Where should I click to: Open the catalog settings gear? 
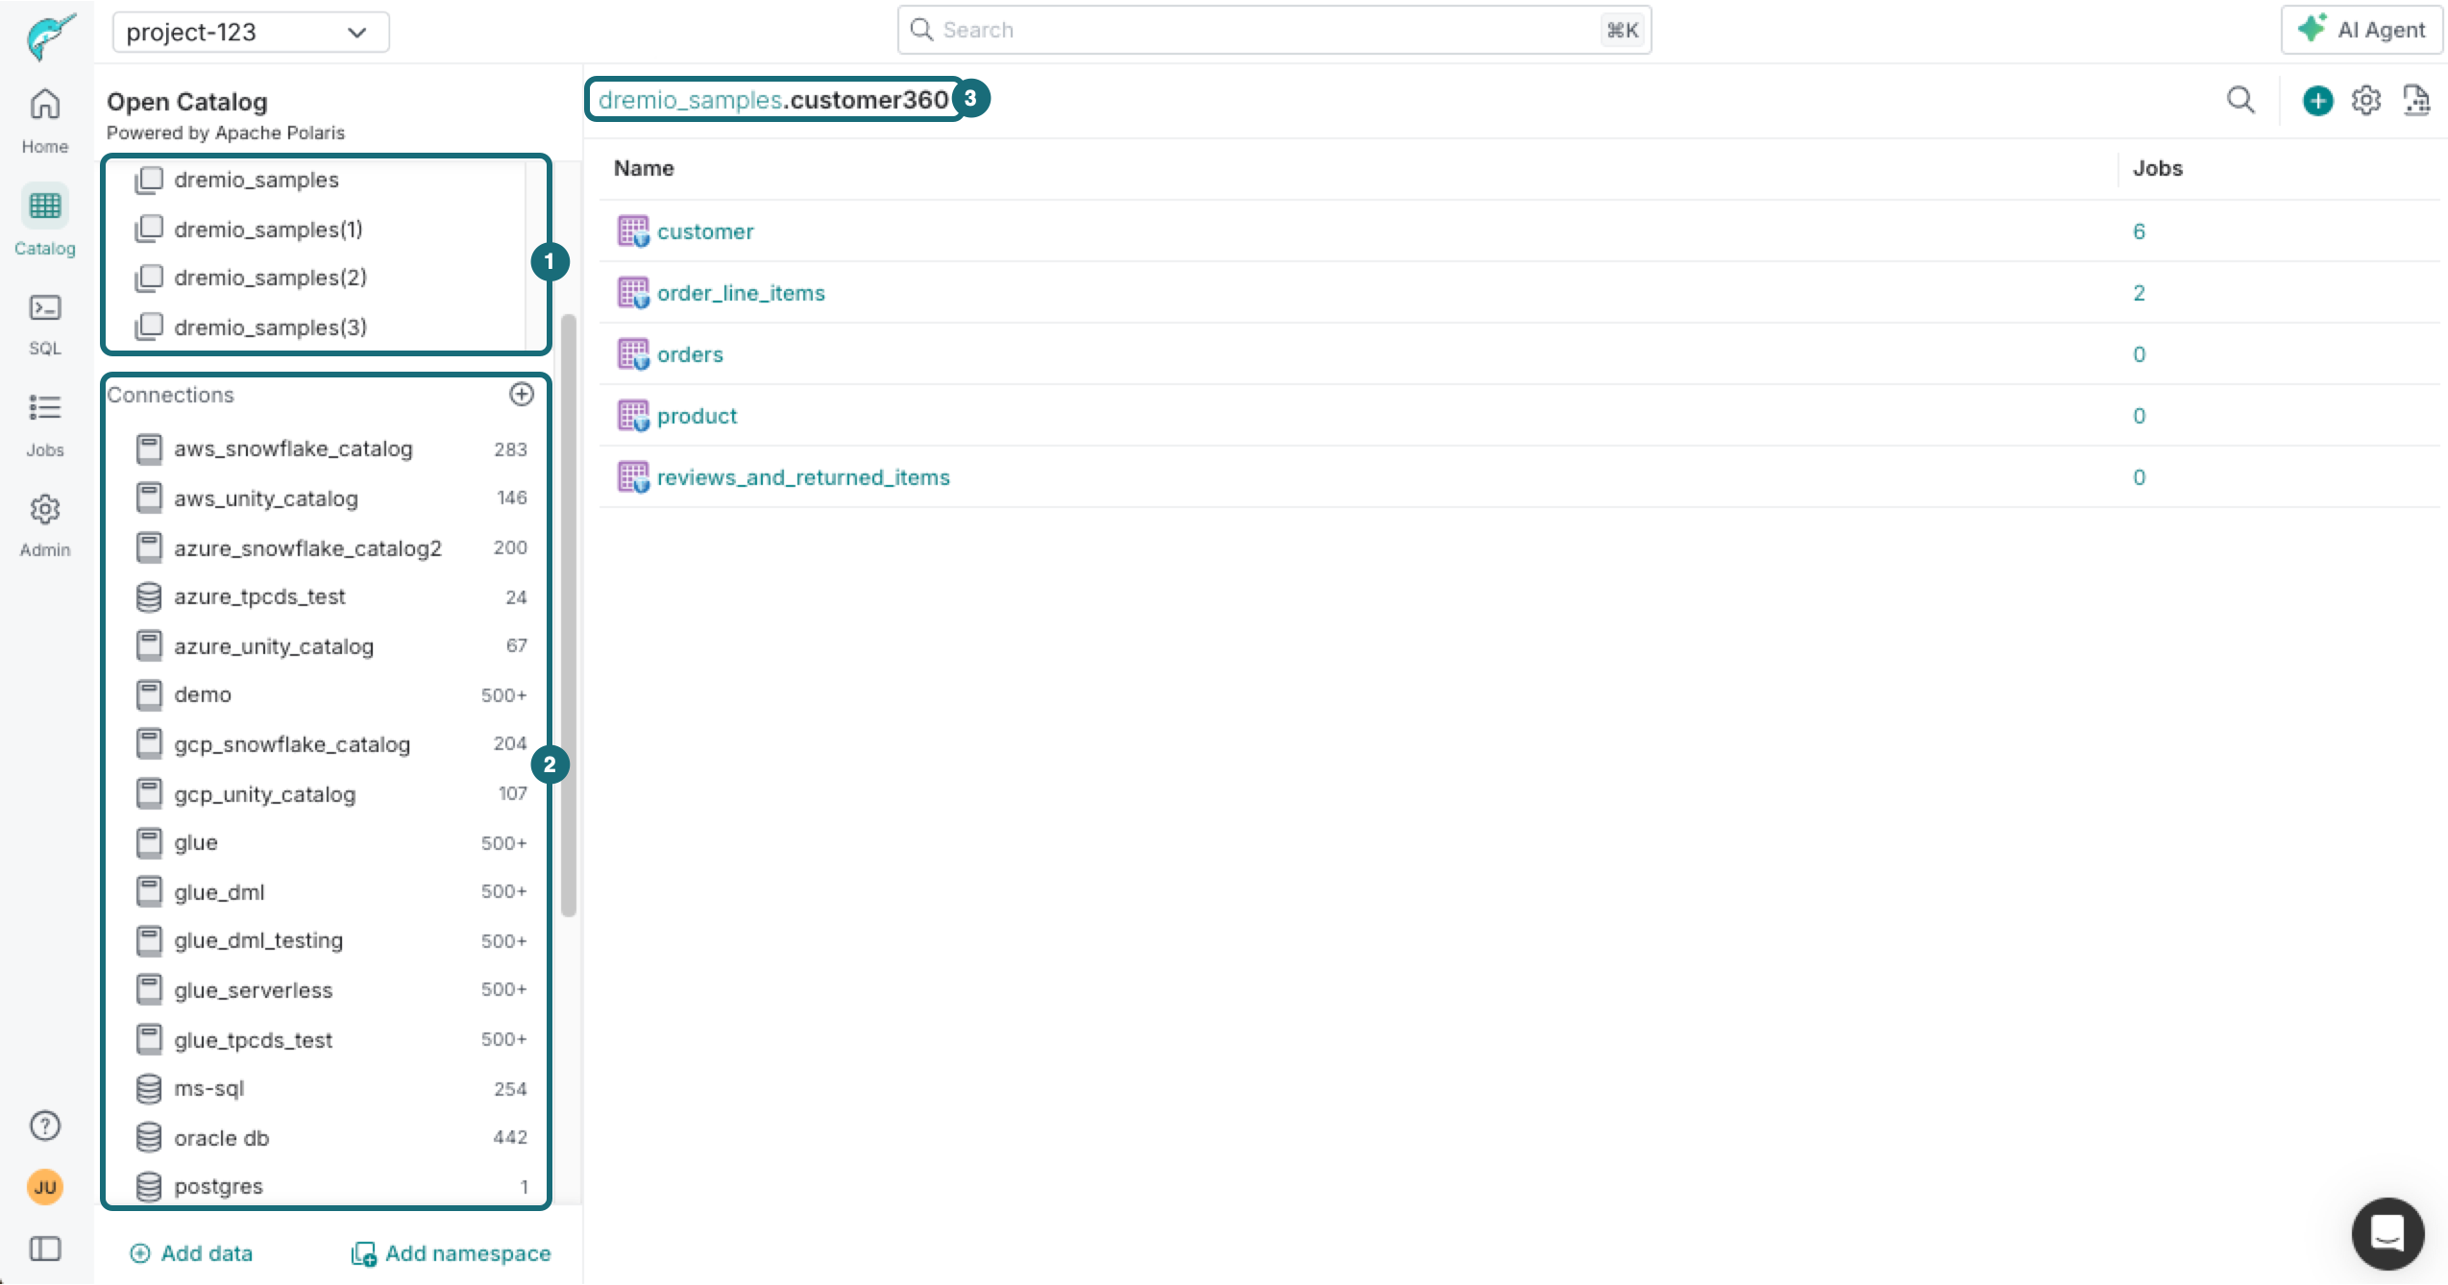pos(2365,100)
